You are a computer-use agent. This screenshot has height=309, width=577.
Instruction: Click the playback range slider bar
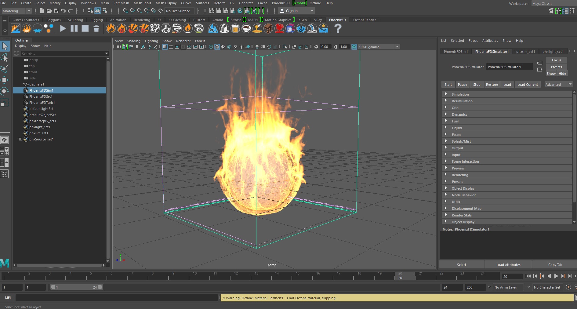click(77, 287)
